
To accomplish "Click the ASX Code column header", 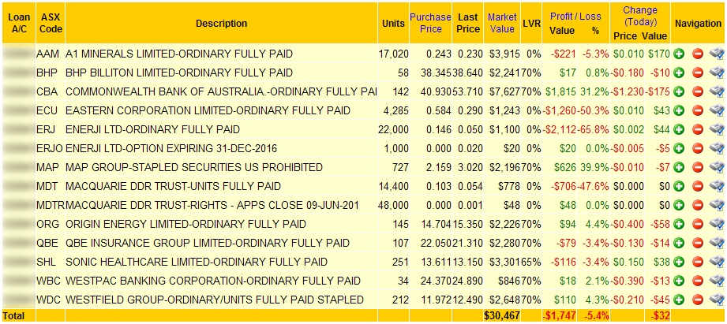I will pos(51,23).
